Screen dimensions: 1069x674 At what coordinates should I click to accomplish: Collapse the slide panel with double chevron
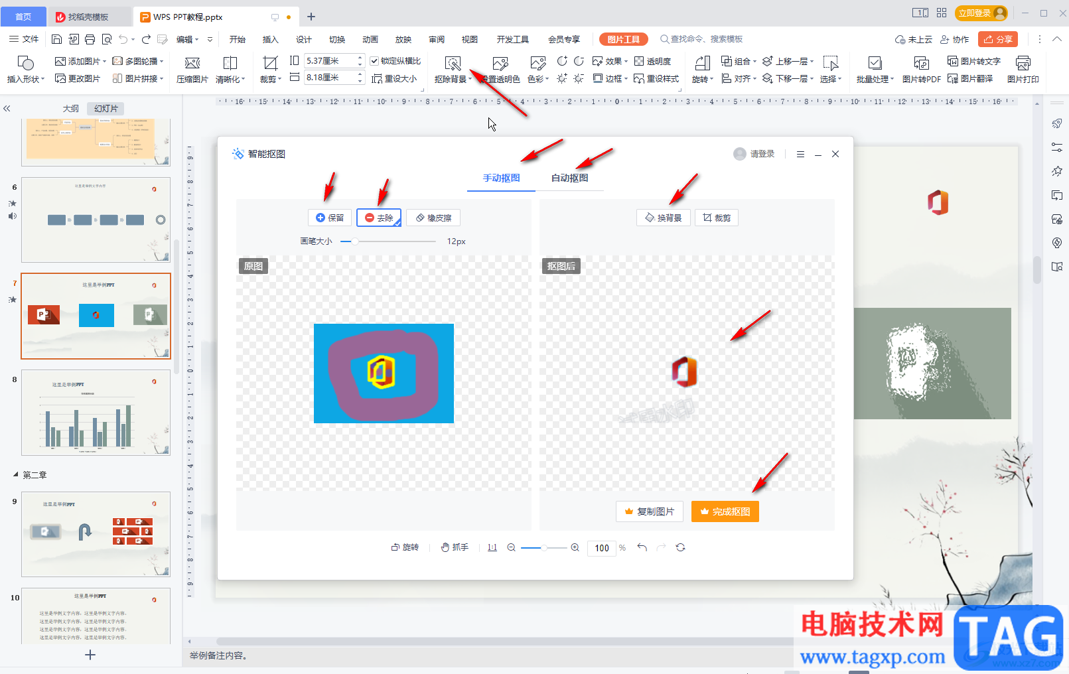[7, 108]
